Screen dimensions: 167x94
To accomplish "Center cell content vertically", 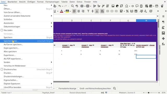I will [x=93, y=11].
